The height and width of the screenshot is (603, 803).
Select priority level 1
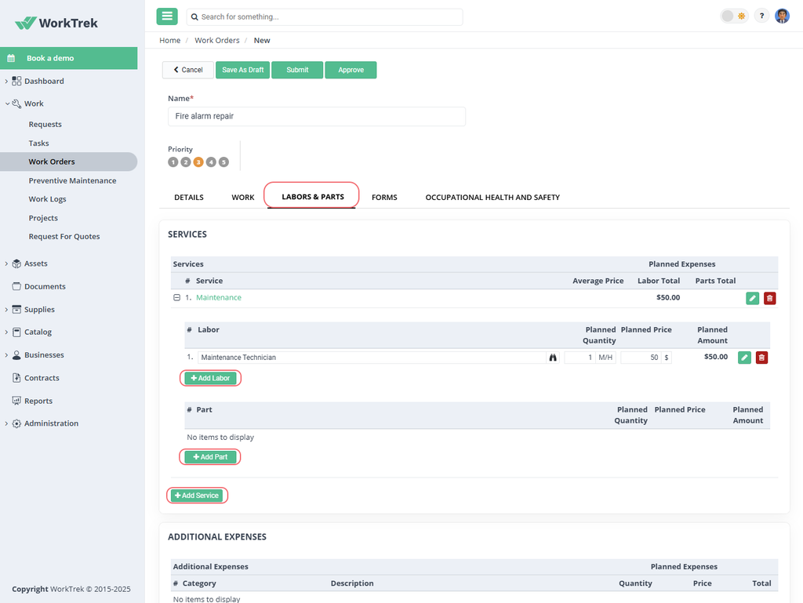pyautogui.click(x=173, y=162)
